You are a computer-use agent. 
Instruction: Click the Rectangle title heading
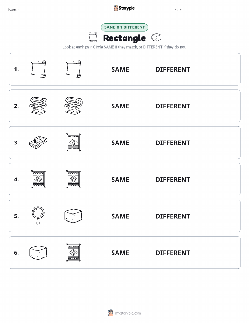click(124, 38)
